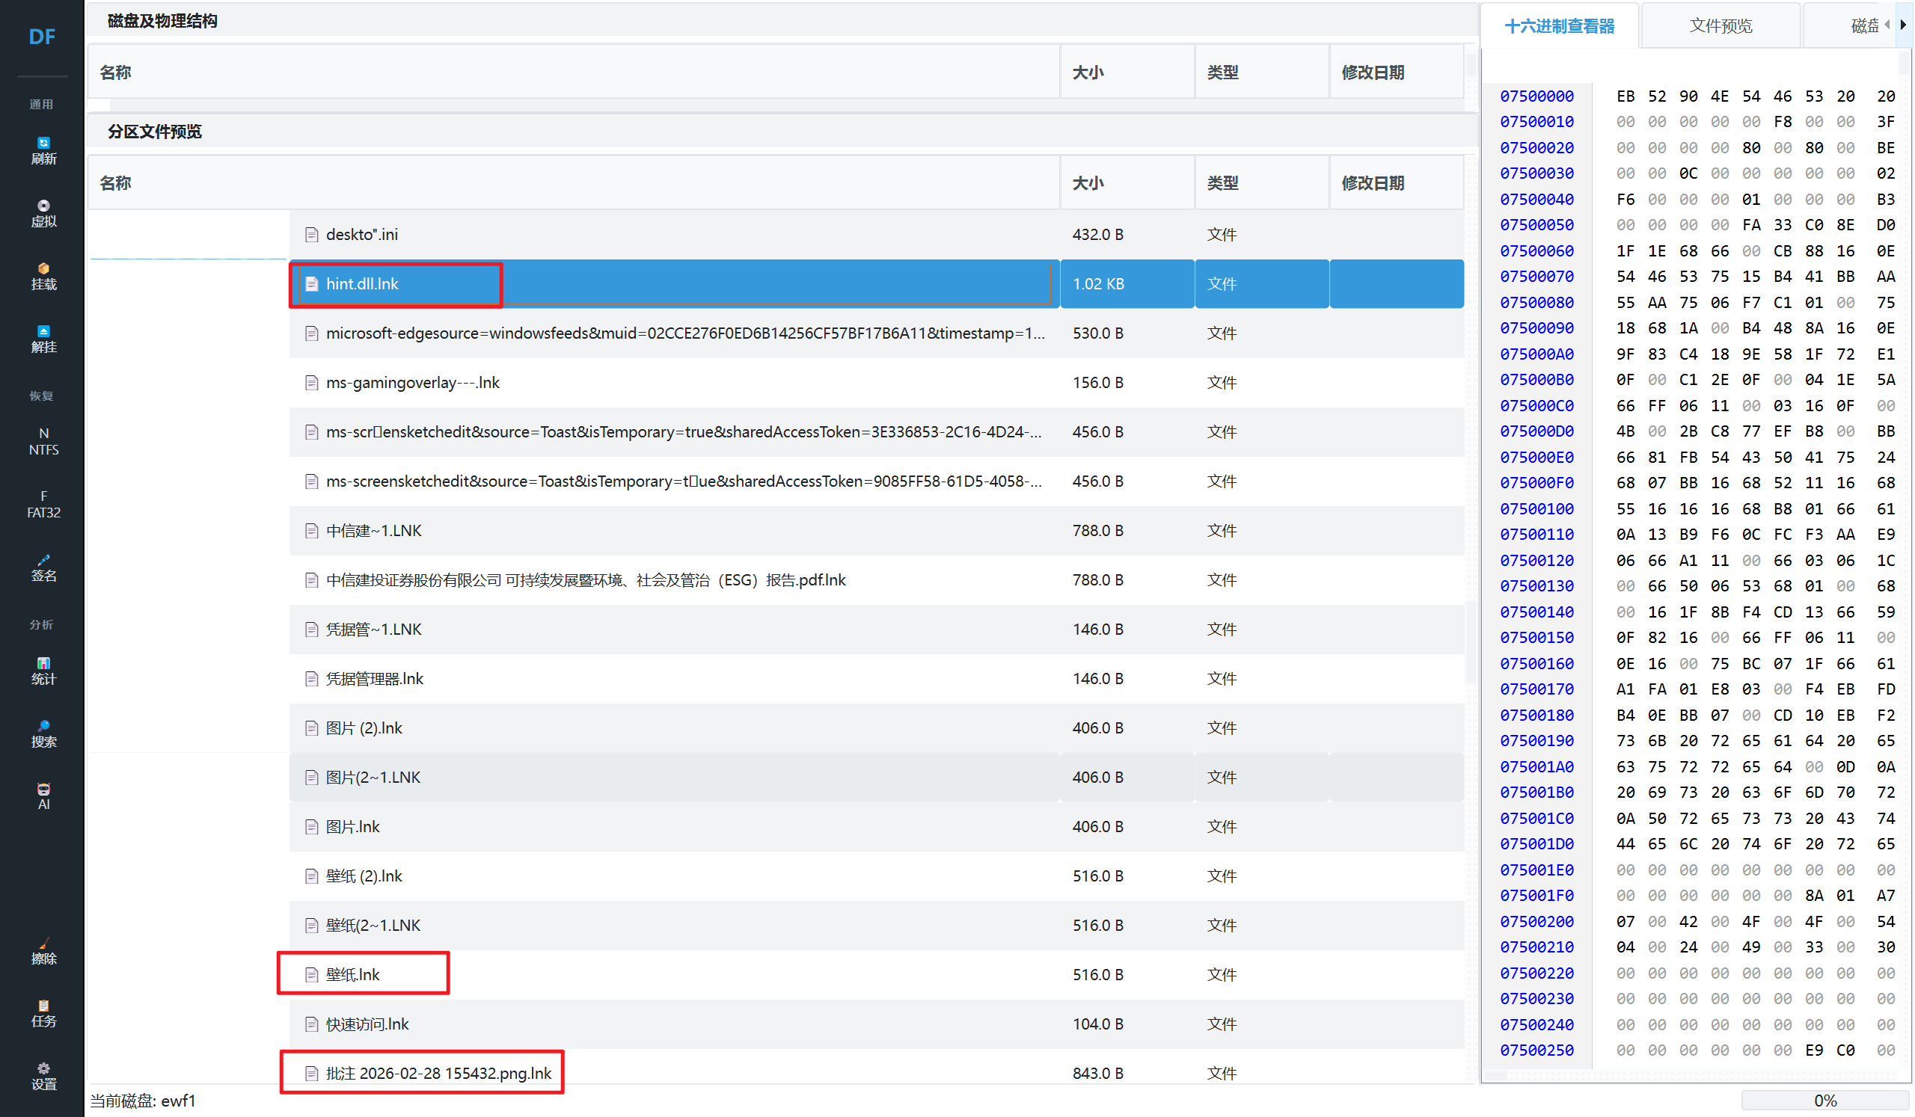The width and height of the screenshot is (1915, 1117).
Task: Click the 挂载 mount icon
Action: pos(43,277)
